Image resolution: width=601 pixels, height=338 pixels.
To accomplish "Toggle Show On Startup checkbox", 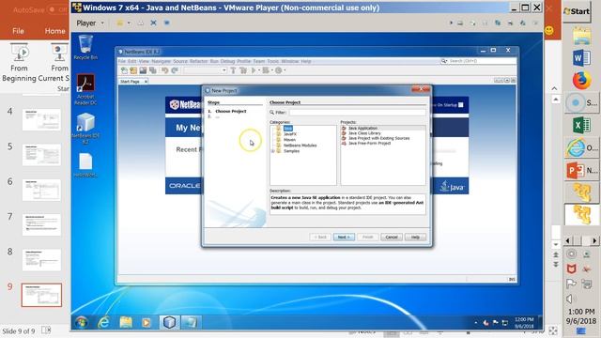I will 461,104.
